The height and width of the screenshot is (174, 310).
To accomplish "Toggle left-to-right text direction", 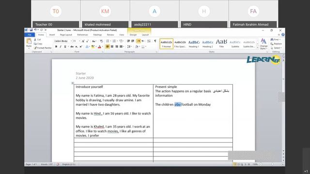I will (x=139, y=41).
